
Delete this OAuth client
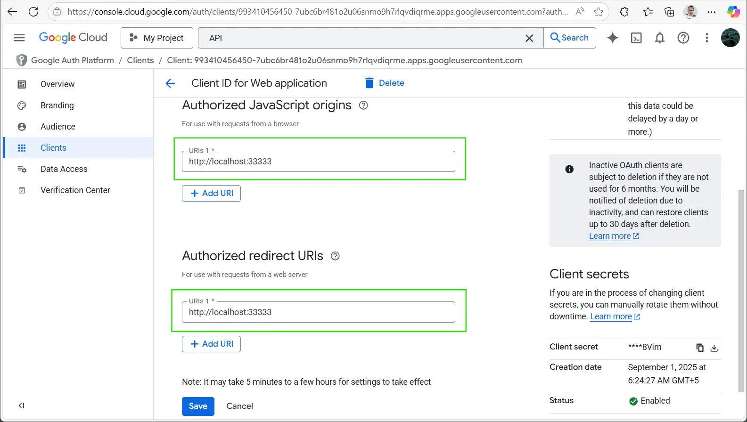385,83
